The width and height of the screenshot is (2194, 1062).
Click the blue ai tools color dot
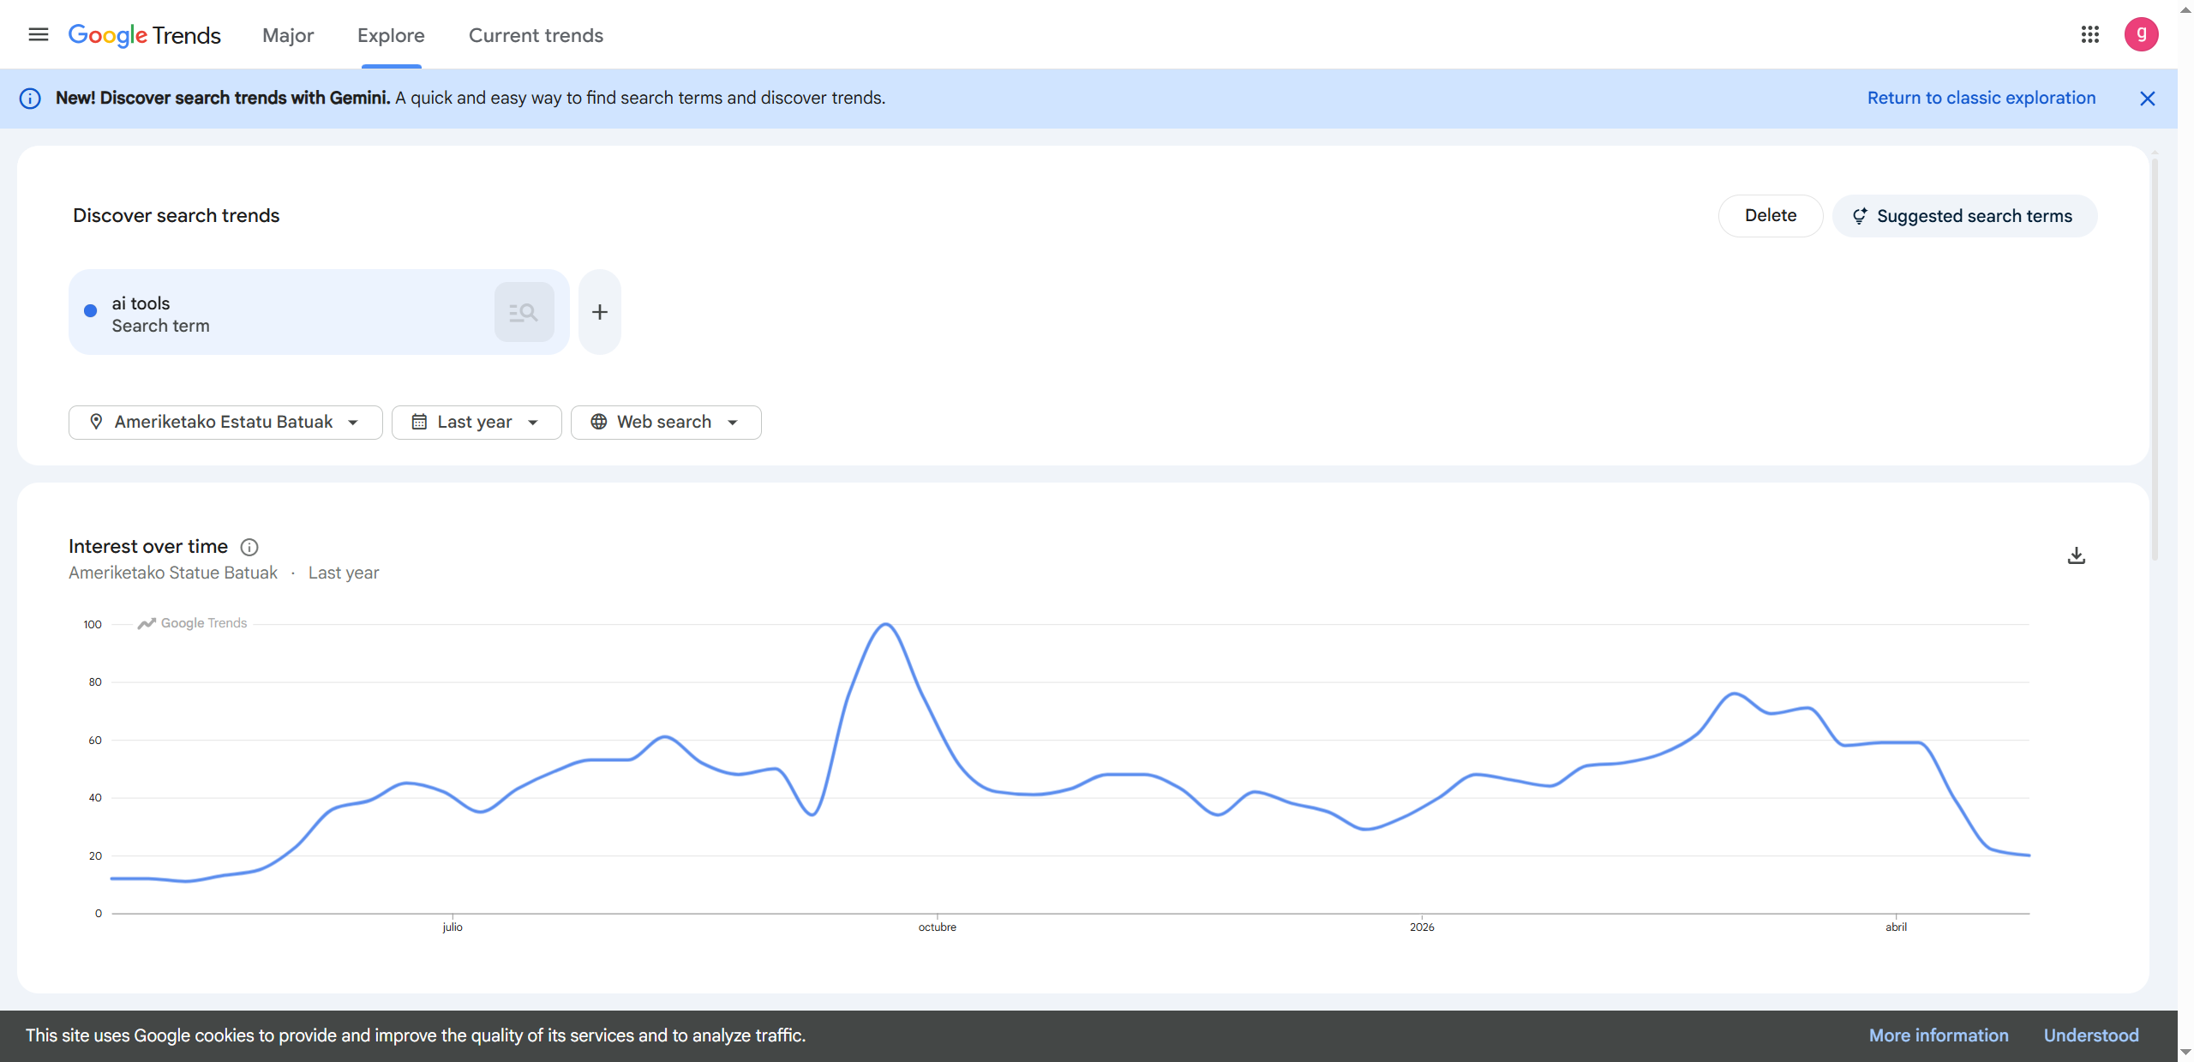tap(90, 311)
